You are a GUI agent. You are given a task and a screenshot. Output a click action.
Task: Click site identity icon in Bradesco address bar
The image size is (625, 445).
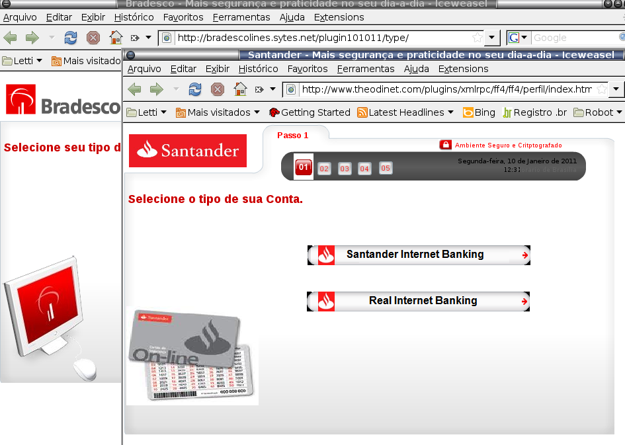pos(167,38)
